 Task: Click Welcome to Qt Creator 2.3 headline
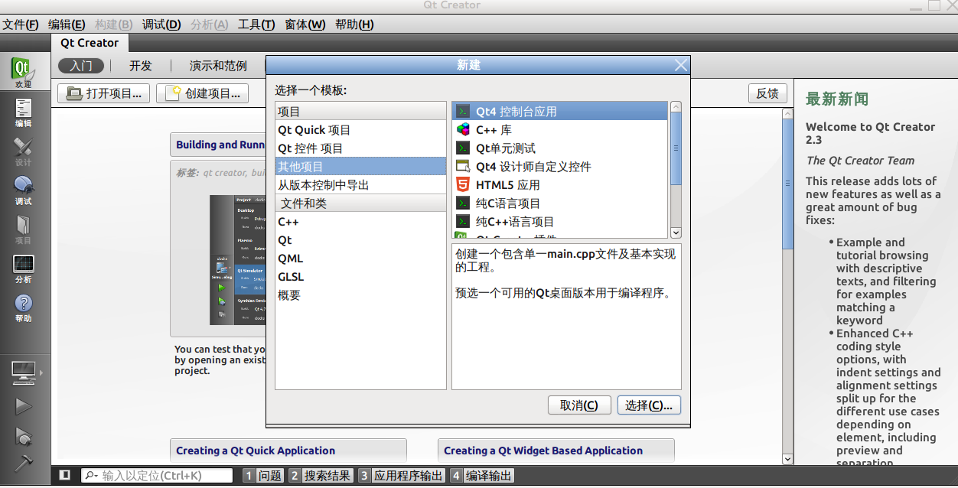[x=871, y=133]
